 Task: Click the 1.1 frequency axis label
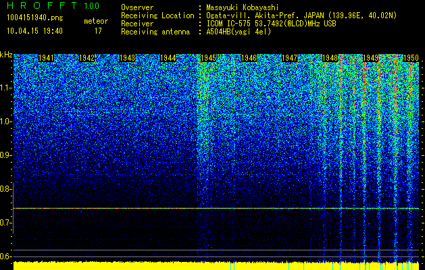tap(5, 88)
